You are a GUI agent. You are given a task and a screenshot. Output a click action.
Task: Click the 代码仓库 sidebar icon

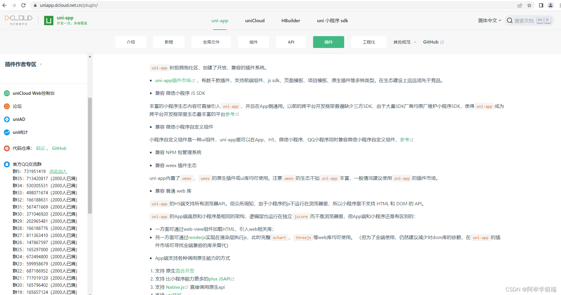[7, 148]
